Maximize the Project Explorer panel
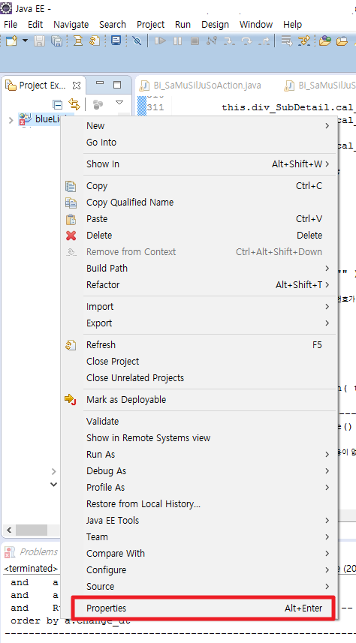 tap(117, 85)
